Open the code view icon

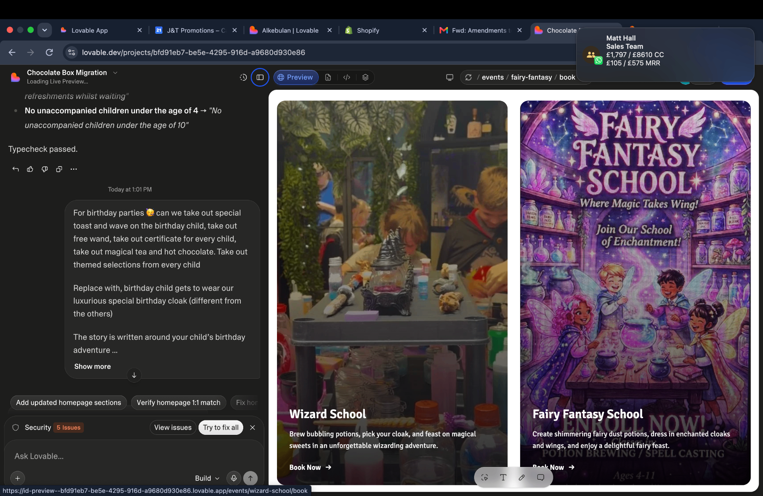(347, 77)
